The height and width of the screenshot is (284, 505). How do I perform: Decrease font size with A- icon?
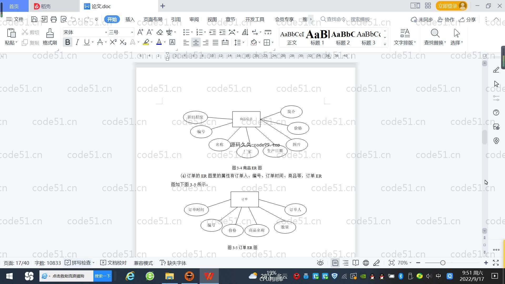click(150, 32)
